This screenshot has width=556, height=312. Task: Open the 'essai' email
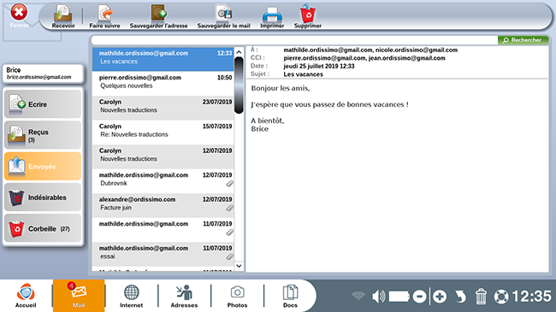pyautogui.click(x=163, y=255)
